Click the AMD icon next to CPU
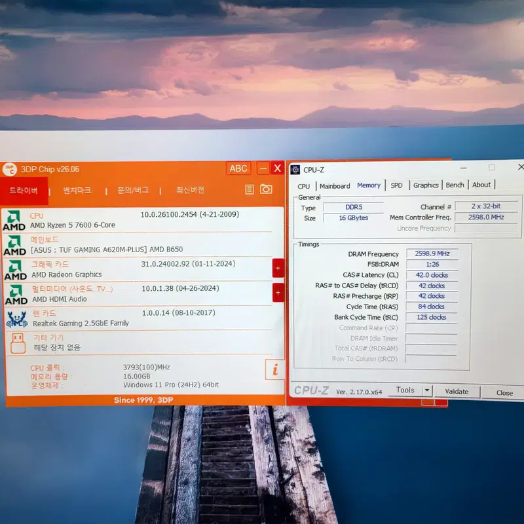The width and height of the screenshot is (524, 524). tap(14, 221)
